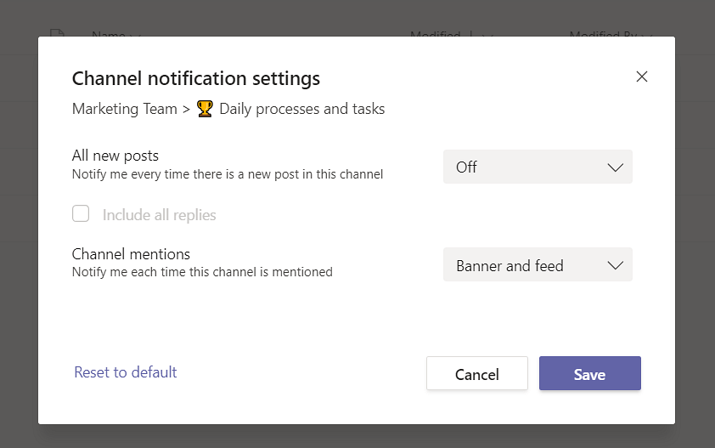
Task: Close the Channel notification settings dialog
Action: (642, 77)
